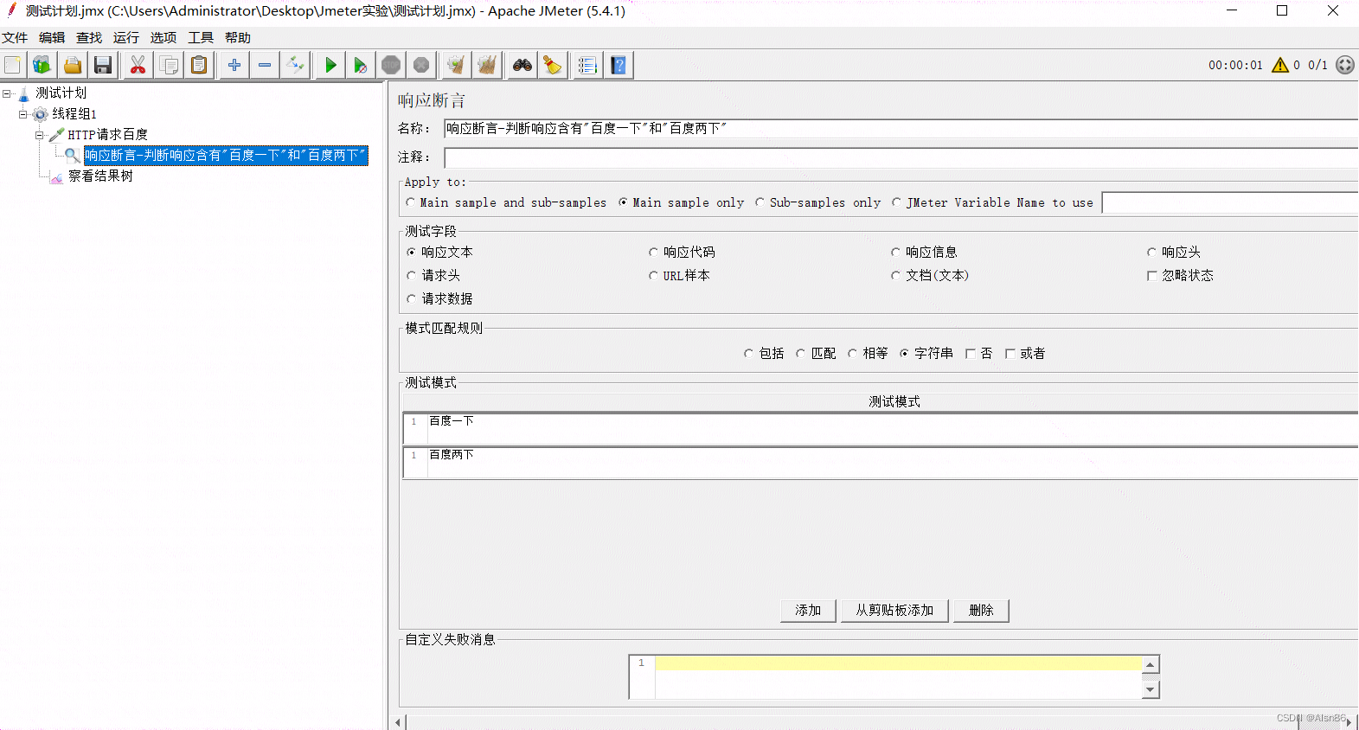The image size is (1359, 730).
Task: Select 包括 matching rule radio
Action: point(749,354)
